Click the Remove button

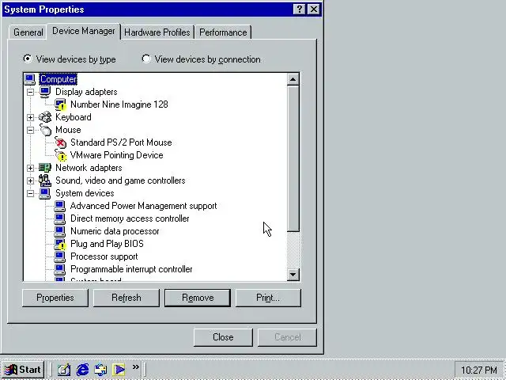pyautogui.click(x=198, y=298)
